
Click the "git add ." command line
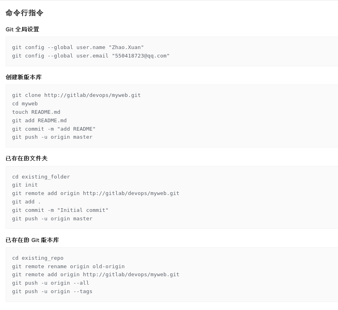tap(27, 202)
